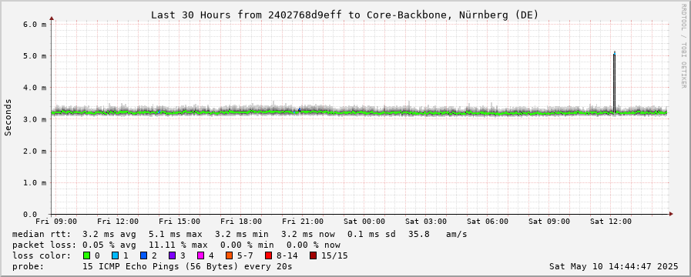
Task: Click the 'Seconds' y-axis title
Action: coord(8,117)
